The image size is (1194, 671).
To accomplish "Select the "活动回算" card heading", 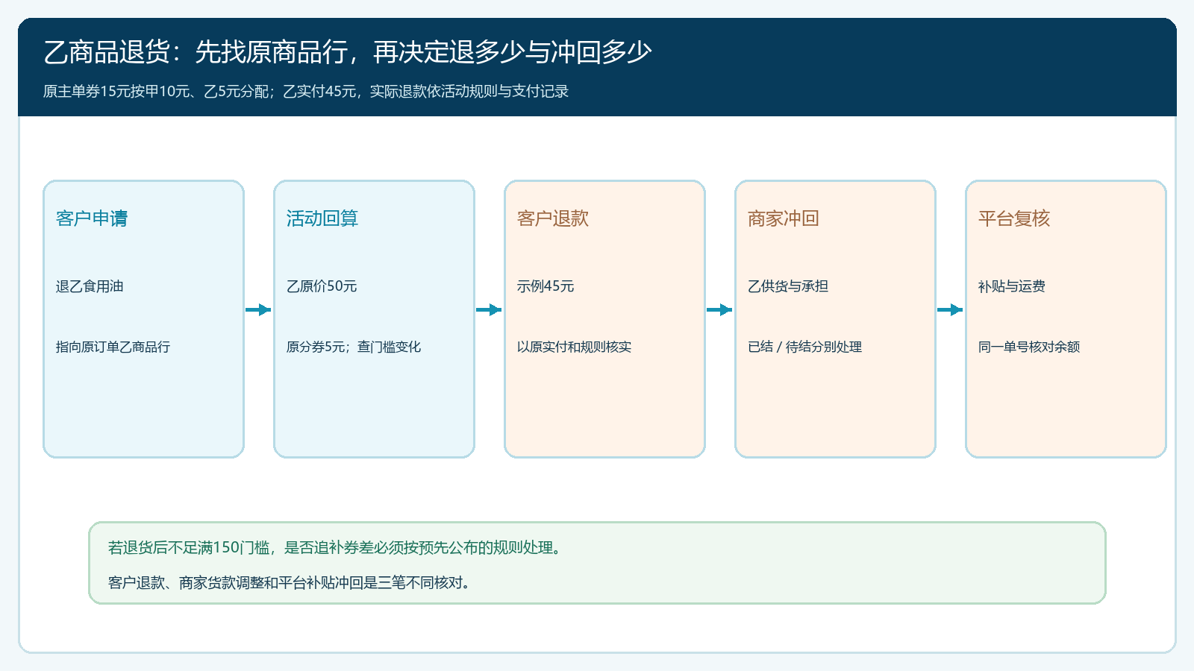I will 322,218.
